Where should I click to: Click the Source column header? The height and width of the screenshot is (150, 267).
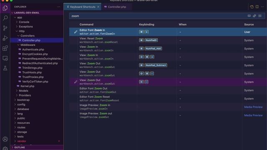pos(249,25)
